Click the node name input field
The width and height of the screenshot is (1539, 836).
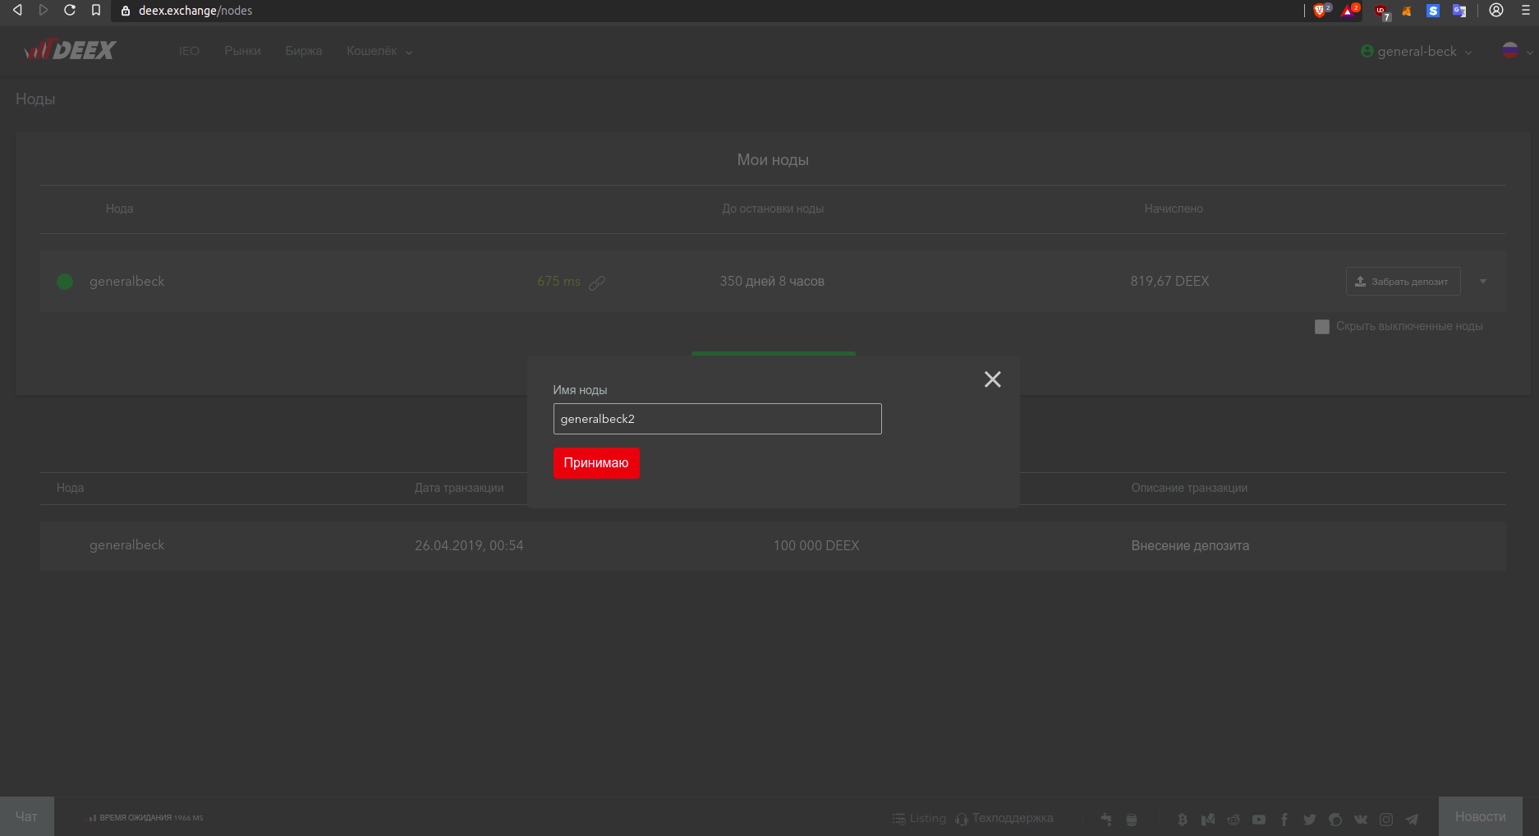point(717,419)
